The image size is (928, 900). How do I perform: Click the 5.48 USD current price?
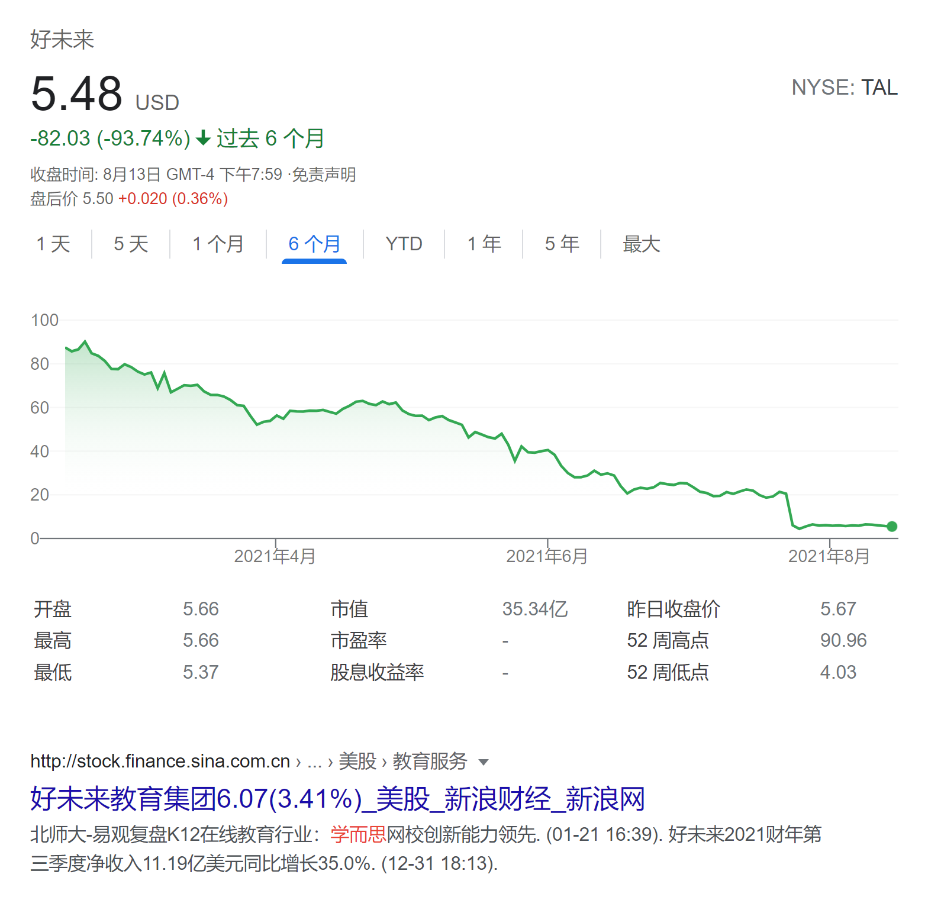[77, 95]
